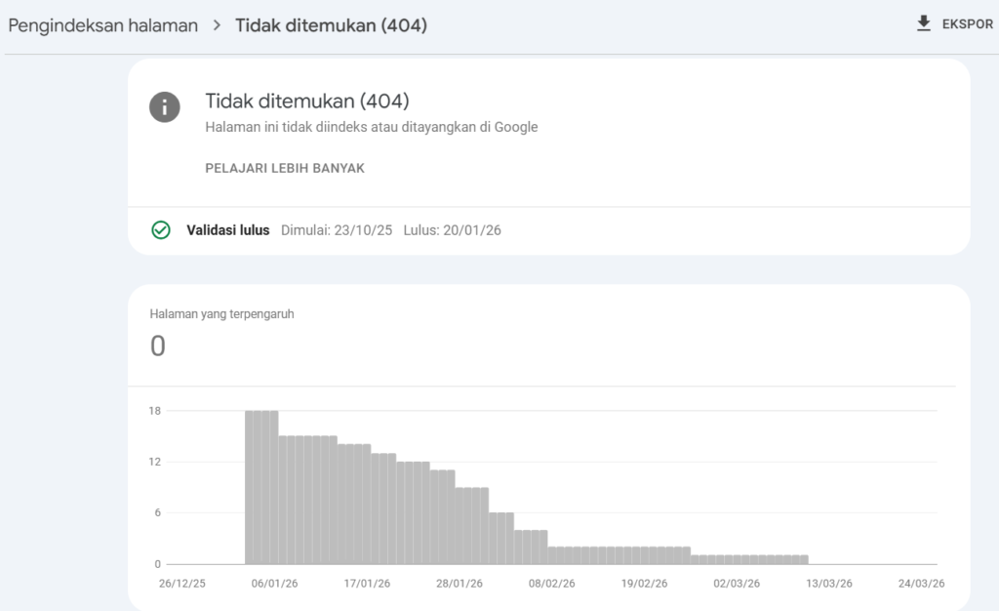Click the Validasi lulus status label
The width and height of the screenshot is (999, 611).
tap(228, 230)
